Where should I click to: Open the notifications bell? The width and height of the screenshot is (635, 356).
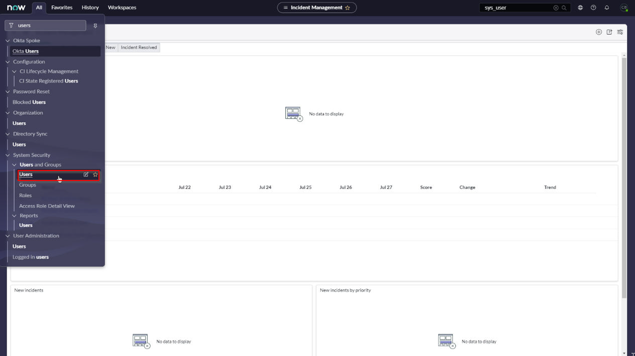point(607,8)
